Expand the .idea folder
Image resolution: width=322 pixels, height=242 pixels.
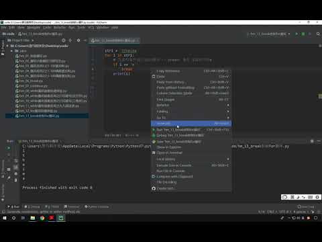pyautogui.click(x=12, y=51)
